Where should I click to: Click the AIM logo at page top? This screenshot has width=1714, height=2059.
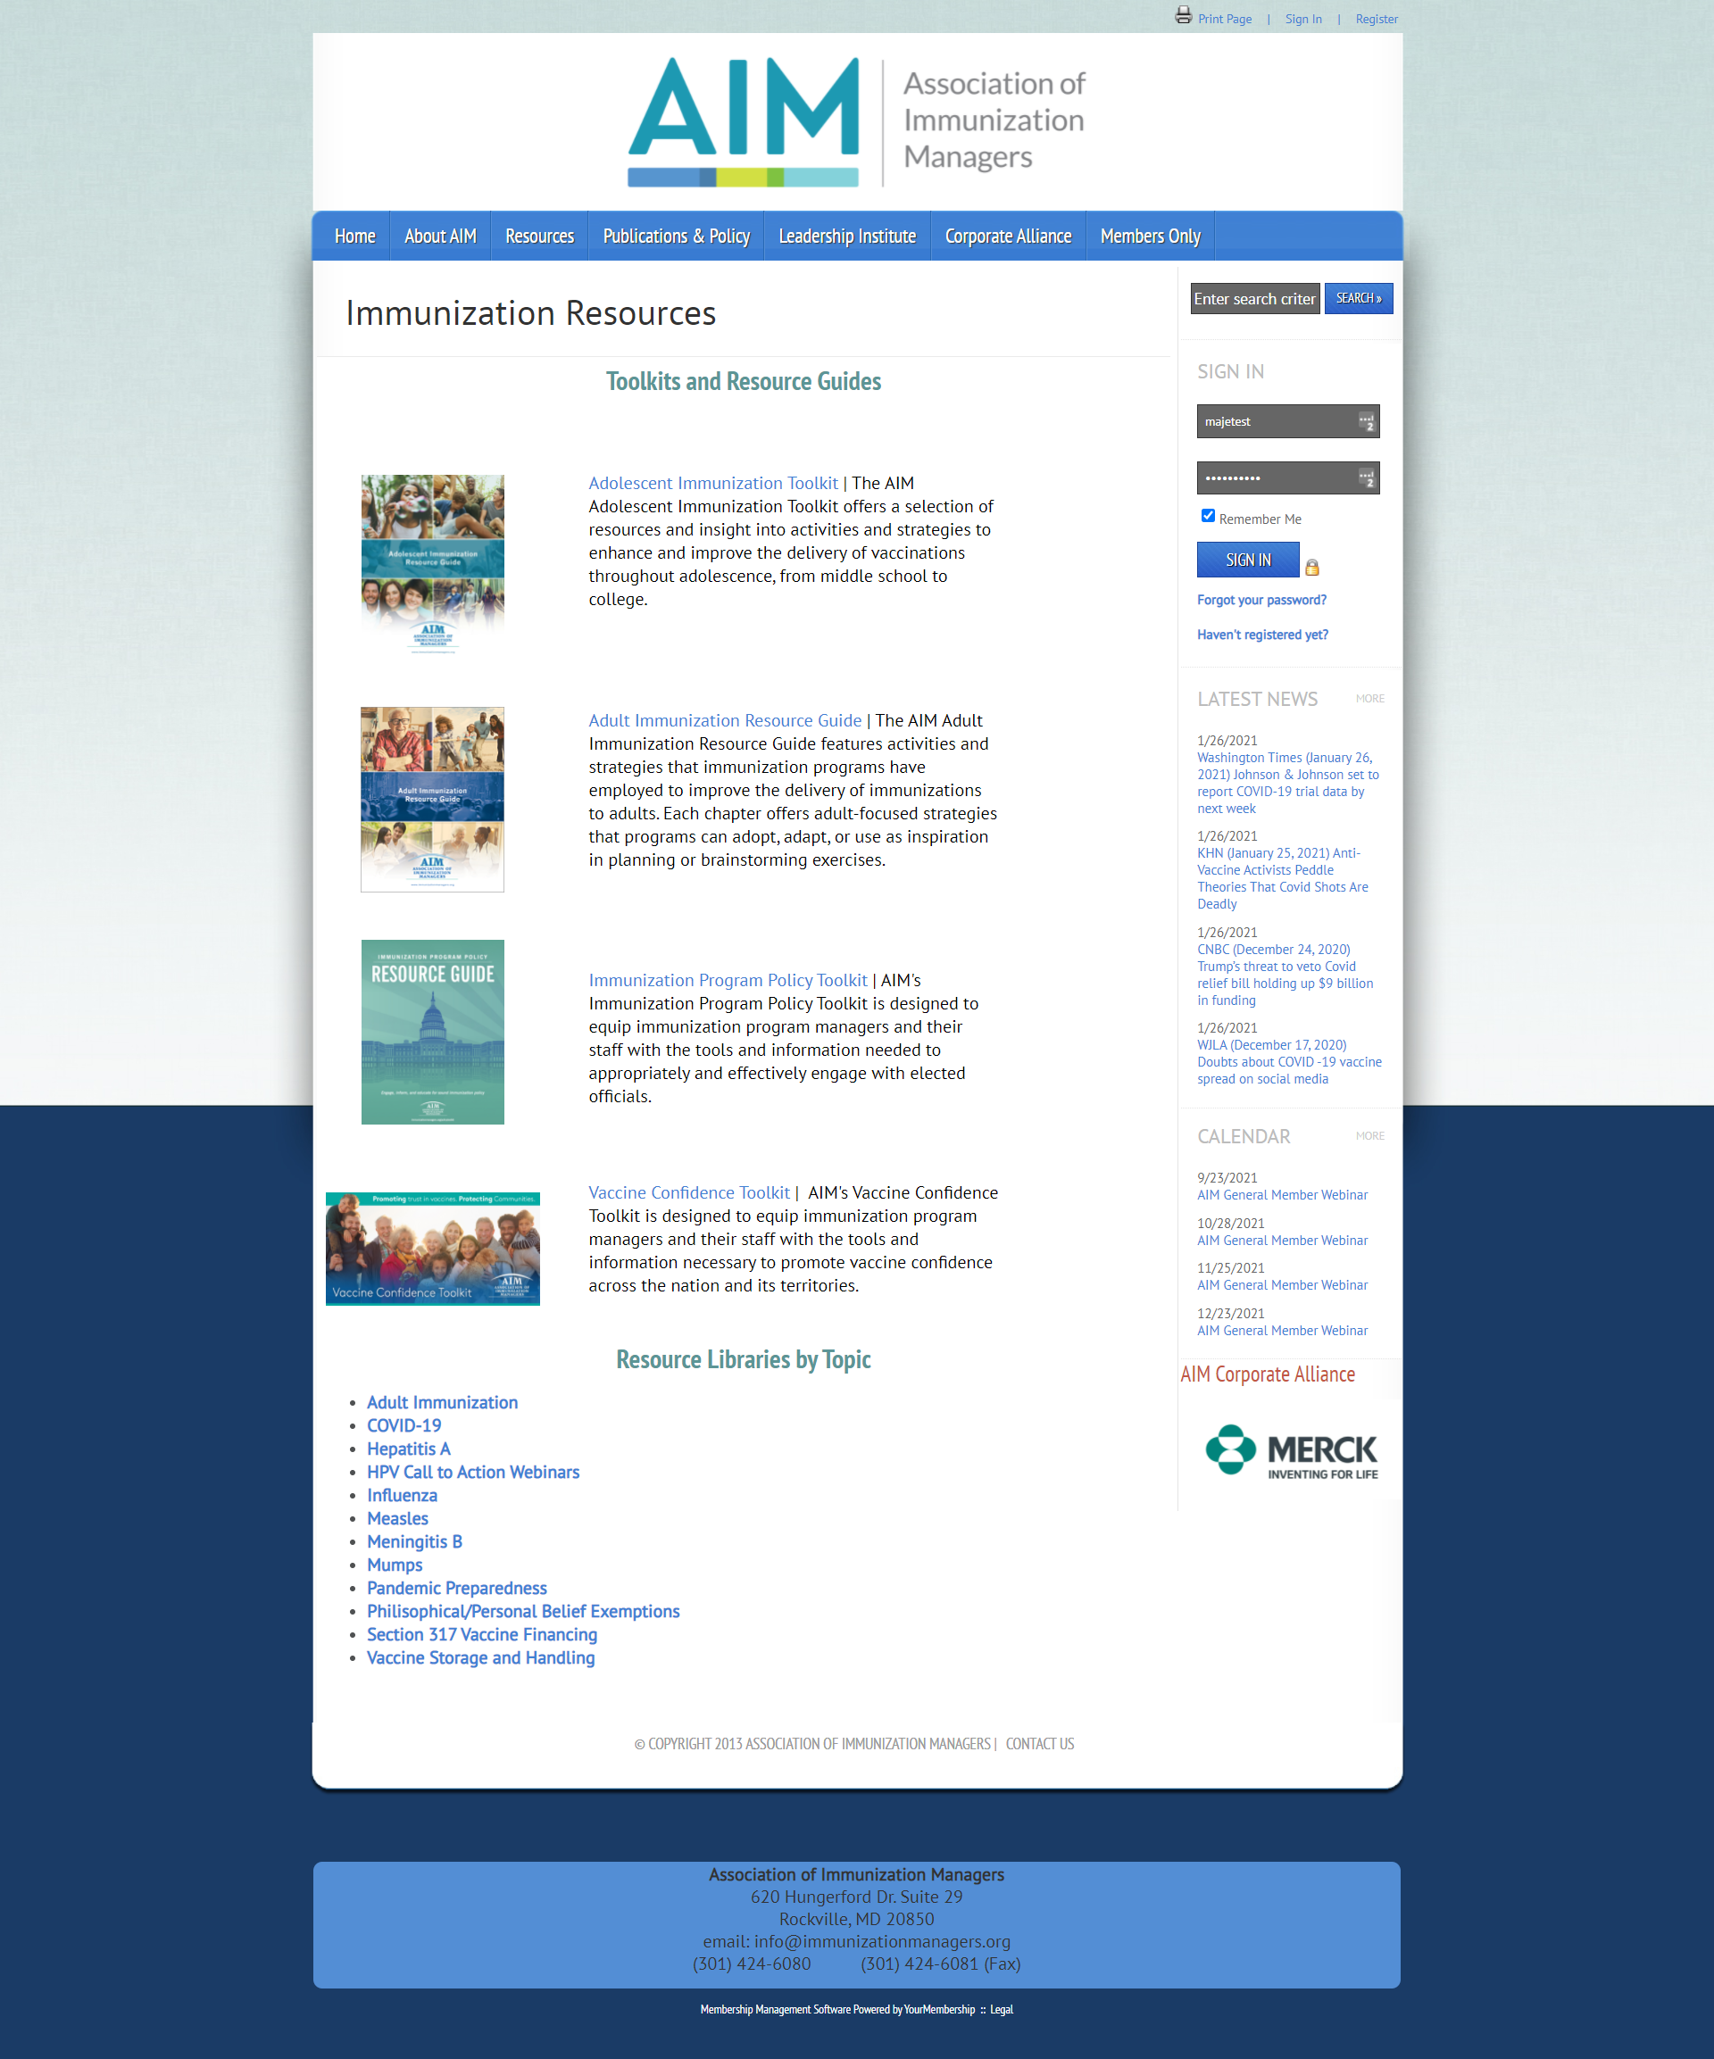[x=857, y=121]
